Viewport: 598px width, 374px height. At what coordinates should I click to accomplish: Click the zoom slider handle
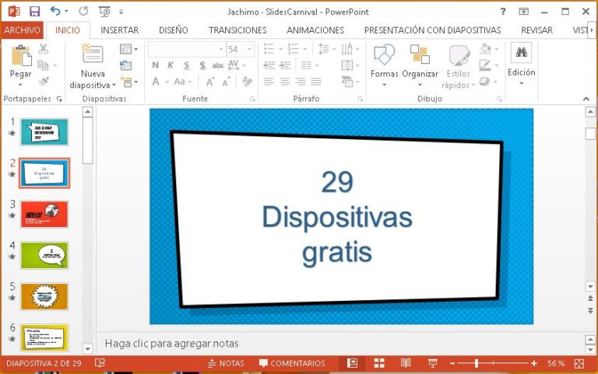point(477,363)
